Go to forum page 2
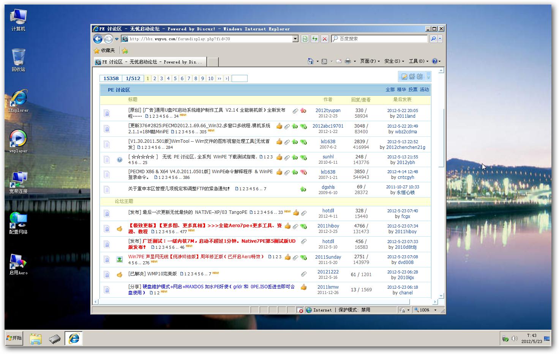 click(x=155, y=79)
